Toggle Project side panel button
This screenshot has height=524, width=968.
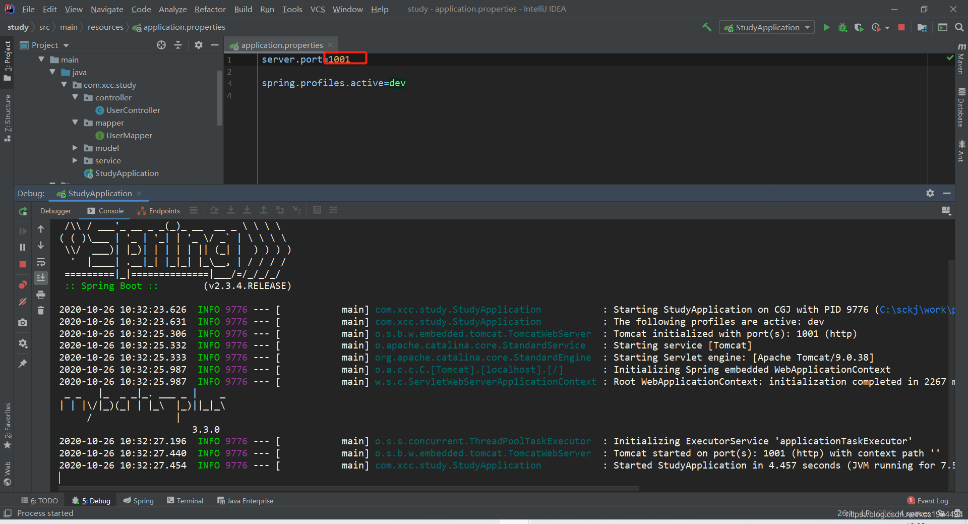(x=7, y=61)
